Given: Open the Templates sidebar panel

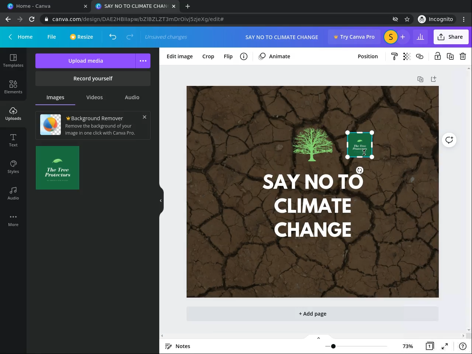Looking at the screenshot, I should coord(13,60).
